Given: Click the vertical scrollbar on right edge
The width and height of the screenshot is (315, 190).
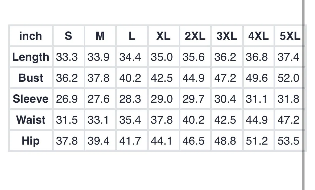Looking at the screenshot, I should tap(303, 95).
